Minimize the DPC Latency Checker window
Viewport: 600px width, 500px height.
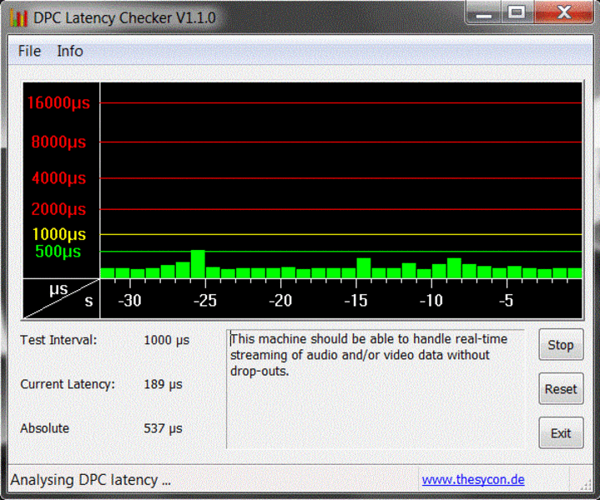pyautogui.click(x=484, y=12)
